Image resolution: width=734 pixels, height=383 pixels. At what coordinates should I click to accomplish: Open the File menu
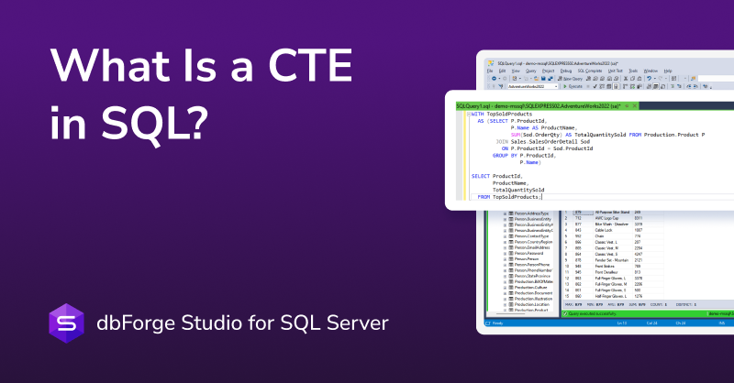[490, 71]
